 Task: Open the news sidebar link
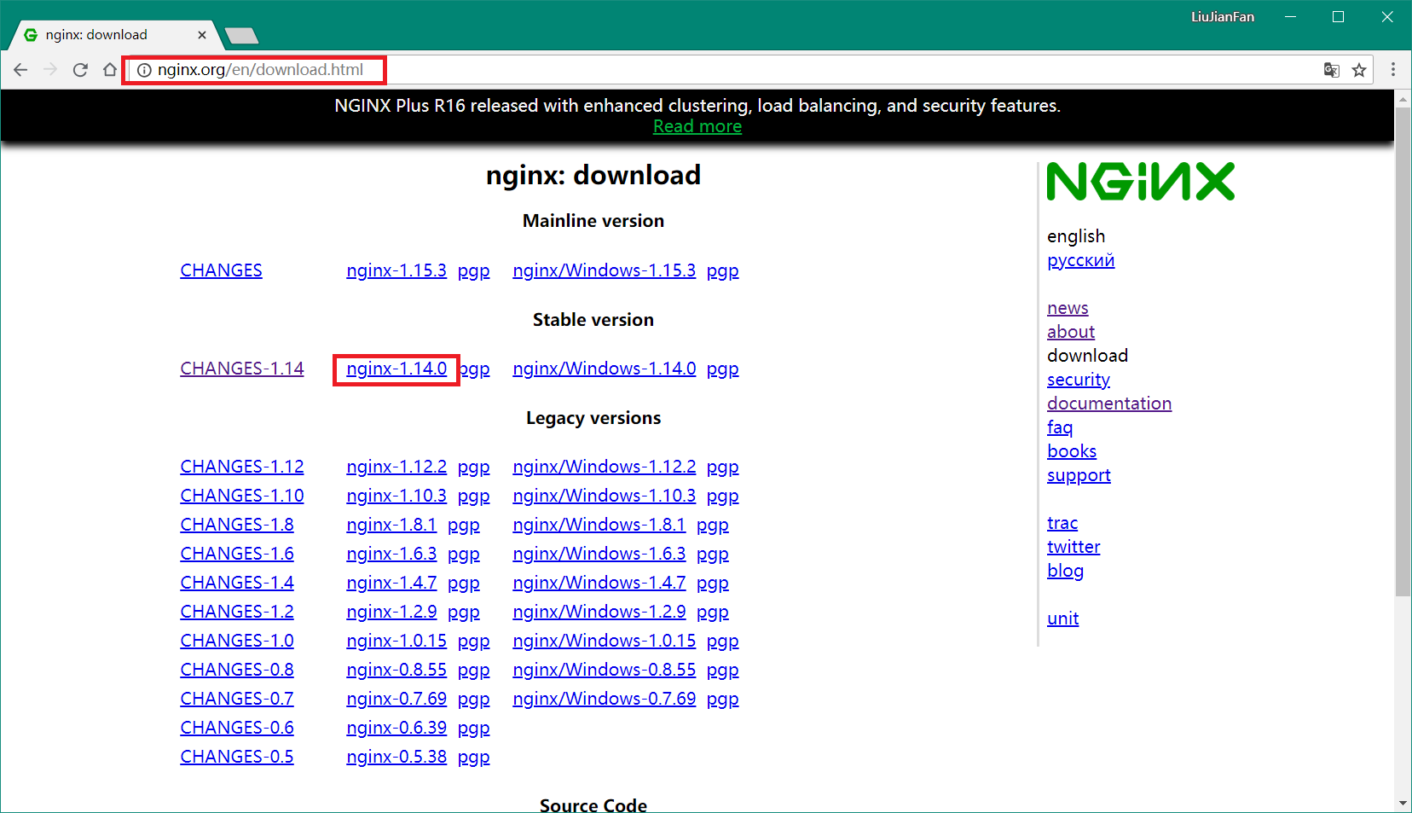coord(1068,308)
